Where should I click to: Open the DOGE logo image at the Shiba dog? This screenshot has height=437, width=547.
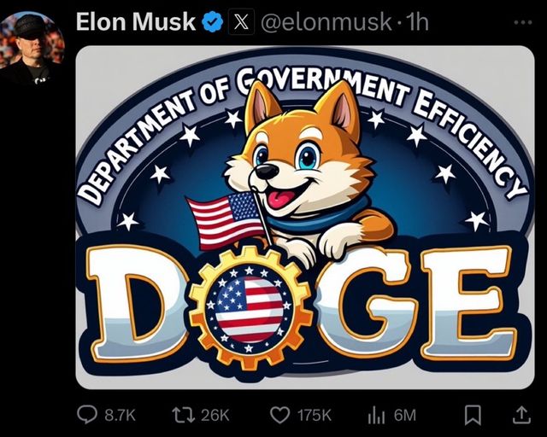(x=305, y=167)
